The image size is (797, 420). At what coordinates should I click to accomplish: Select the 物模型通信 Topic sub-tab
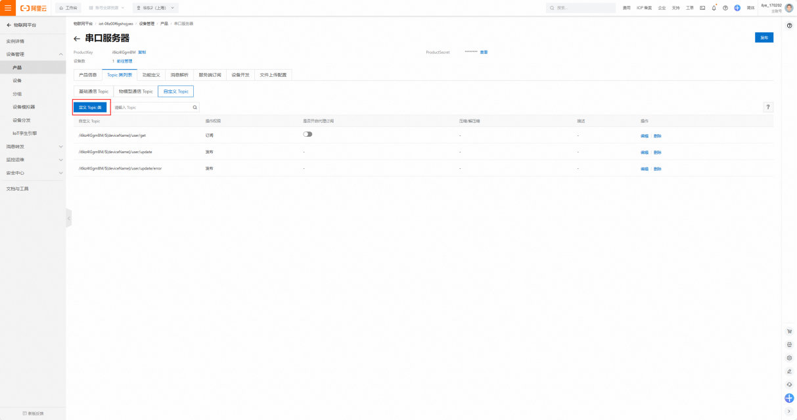[135, 91]
